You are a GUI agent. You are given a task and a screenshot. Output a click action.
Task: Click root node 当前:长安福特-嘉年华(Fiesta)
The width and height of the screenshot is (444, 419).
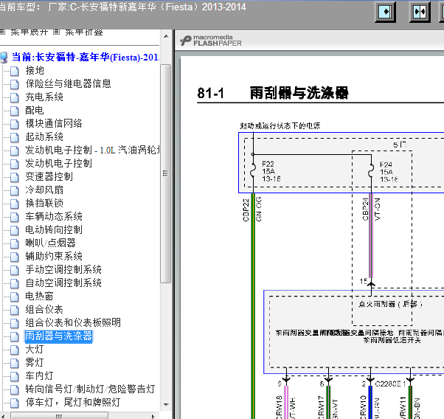coord(86,58)
